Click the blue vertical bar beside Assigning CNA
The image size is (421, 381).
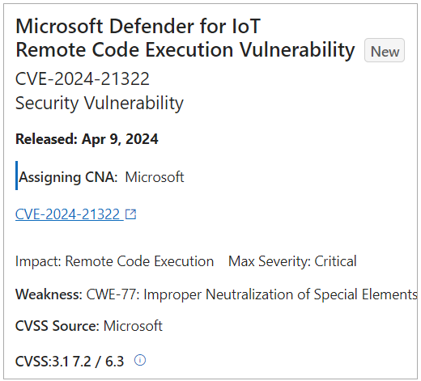tap(17, 176)
